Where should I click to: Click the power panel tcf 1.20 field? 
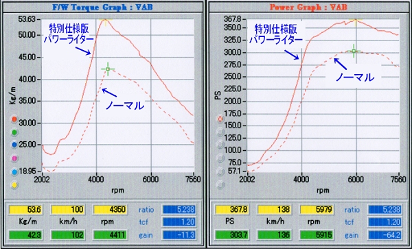(x=385, y=222)
